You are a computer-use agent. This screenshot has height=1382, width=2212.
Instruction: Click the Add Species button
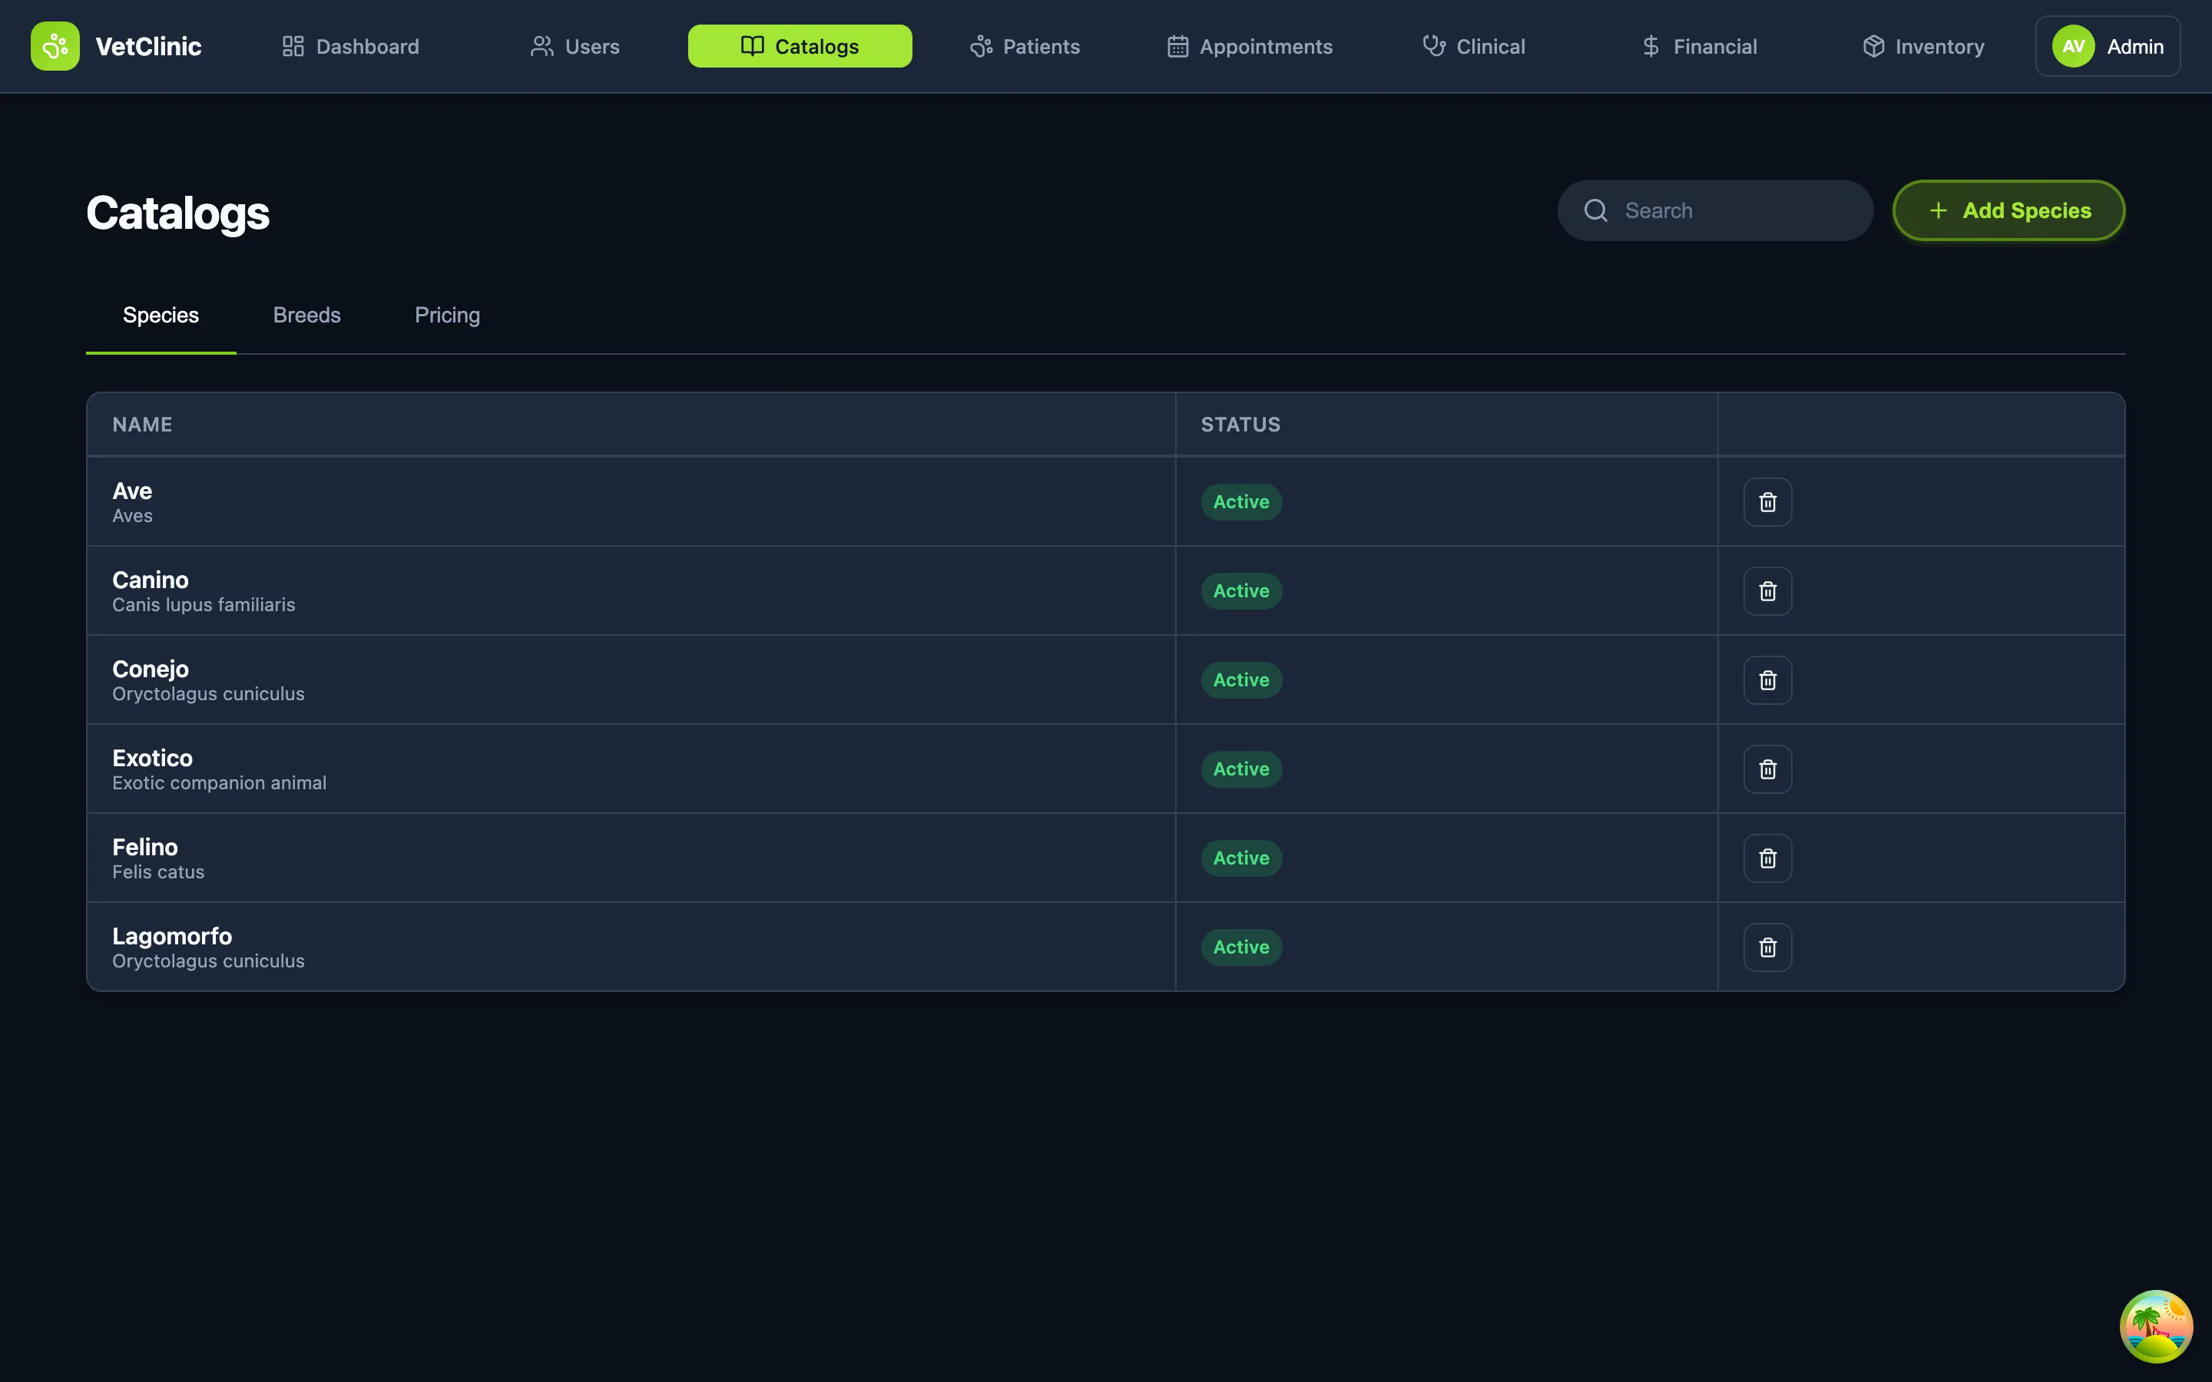2008,210
